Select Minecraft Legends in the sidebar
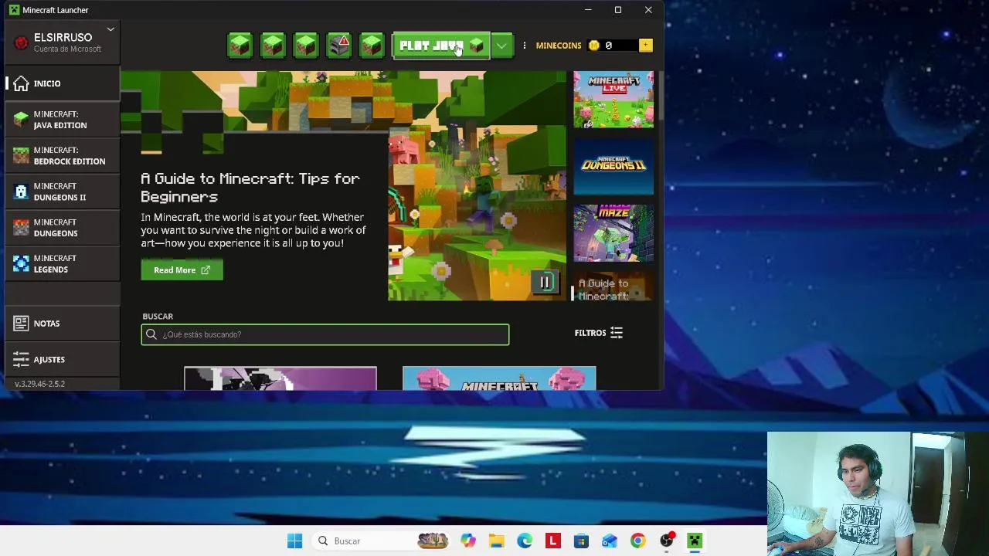The height and width of the screenshot is (556, 989). pos(63,263)
